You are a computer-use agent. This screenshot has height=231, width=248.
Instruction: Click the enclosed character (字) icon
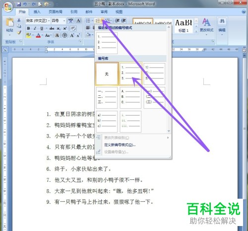(x=64, y=35)
